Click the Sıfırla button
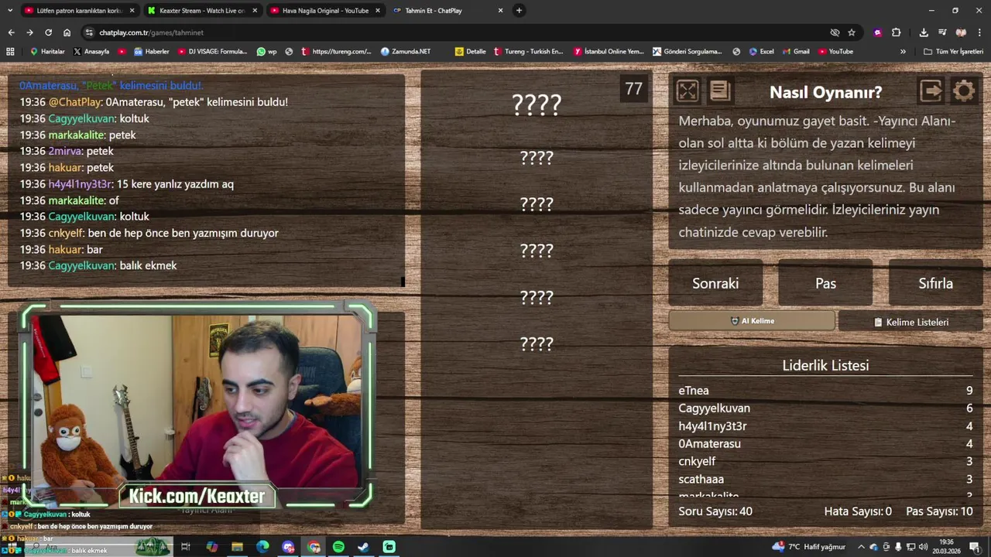Viewport: 991px width, 557px height. (935, 283)
